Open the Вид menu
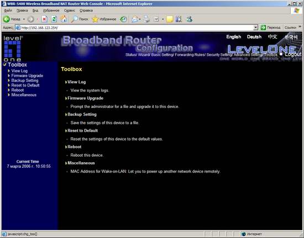 pos(35,11)
